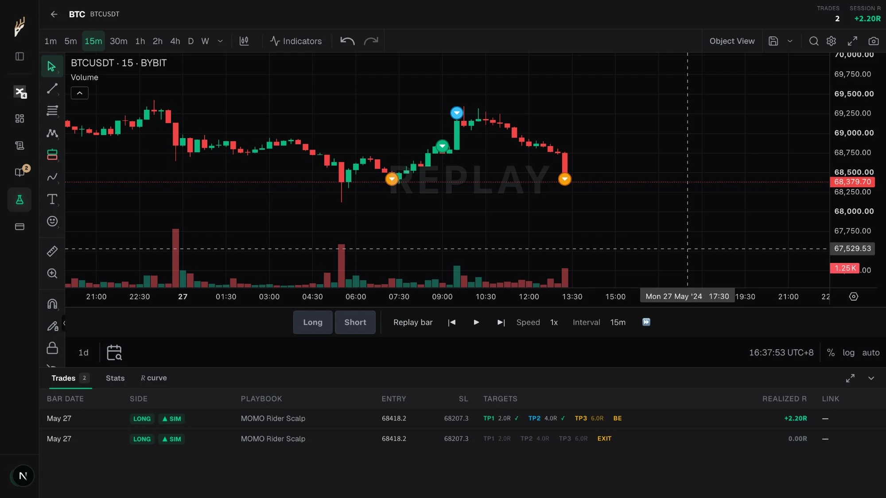Undo the last chart action
This screenshot has height=498, width=886.
347,41
